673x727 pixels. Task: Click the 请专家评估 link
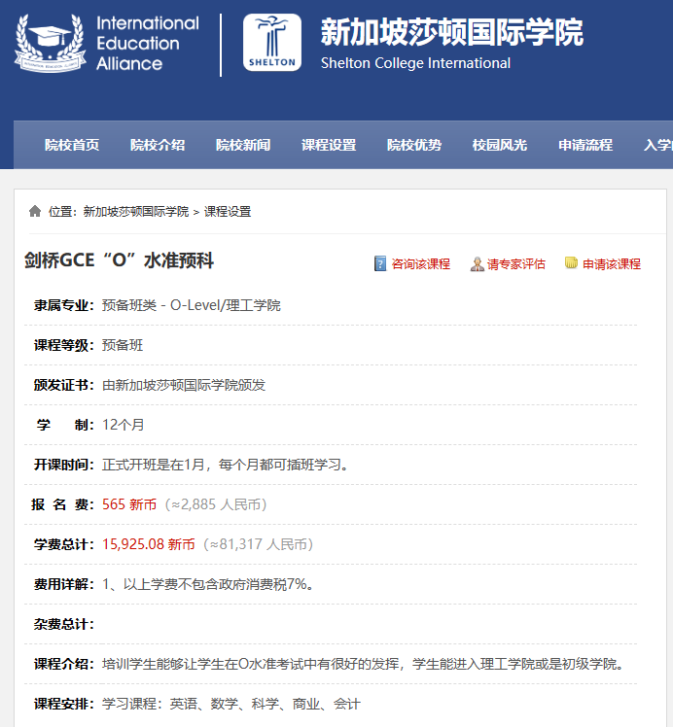coord(516,264)
